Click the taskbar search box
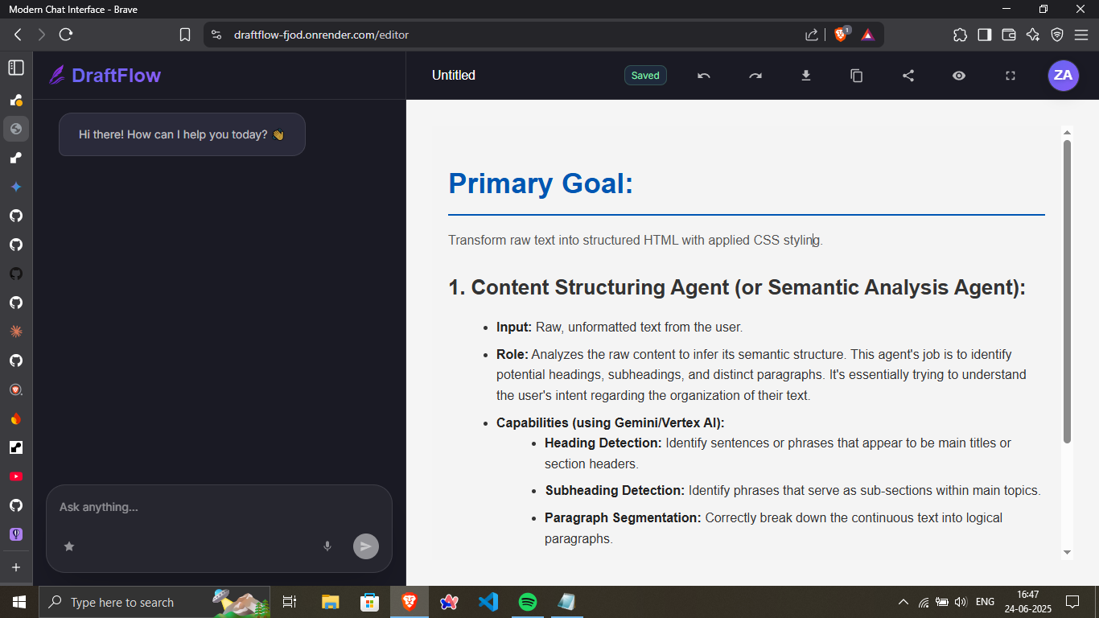 pyautogui.click(x=154, y=602)
